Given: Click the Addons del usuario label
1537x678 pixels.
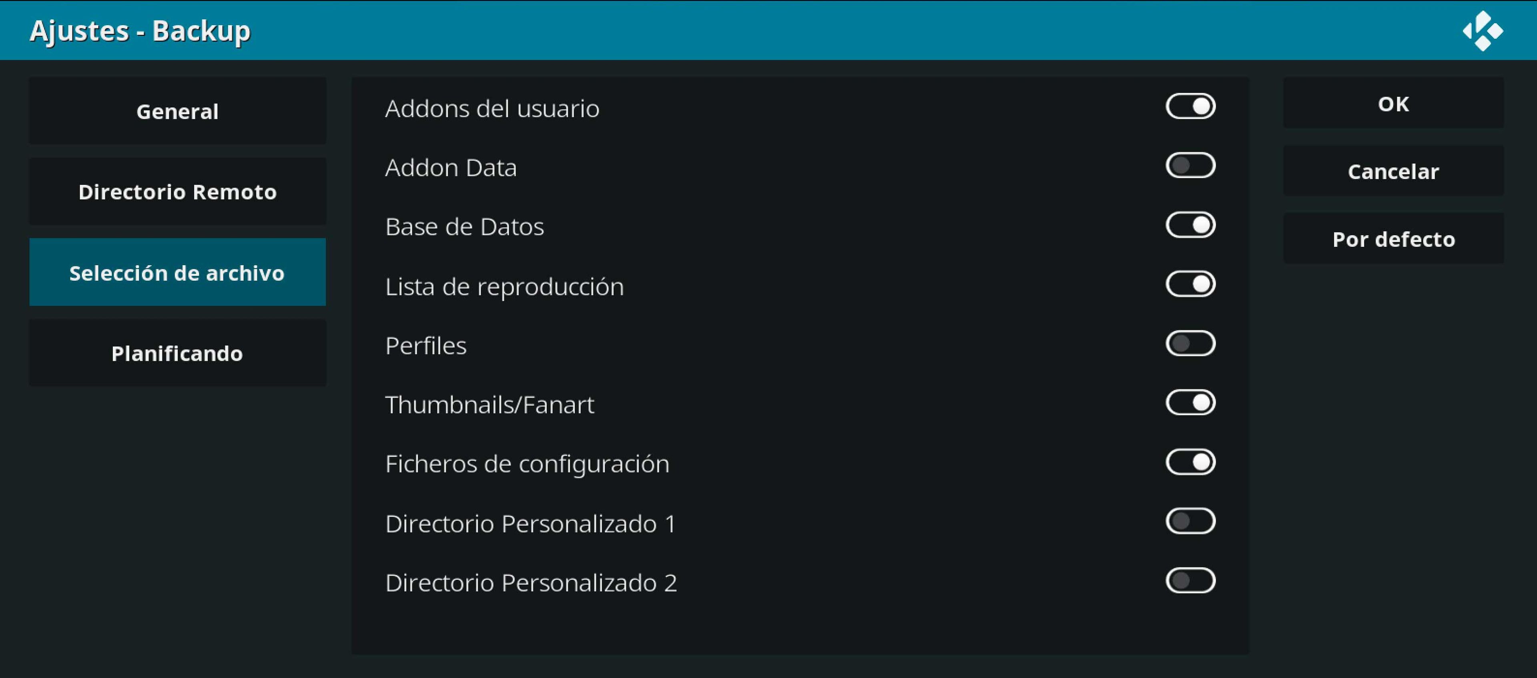Looking at the screenshot, I should (493, 108).
